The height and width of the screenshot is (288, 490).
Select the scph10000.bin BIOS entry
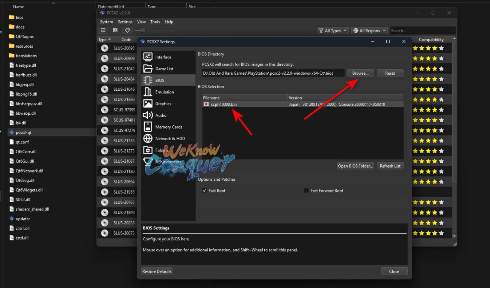coord(303,104)
